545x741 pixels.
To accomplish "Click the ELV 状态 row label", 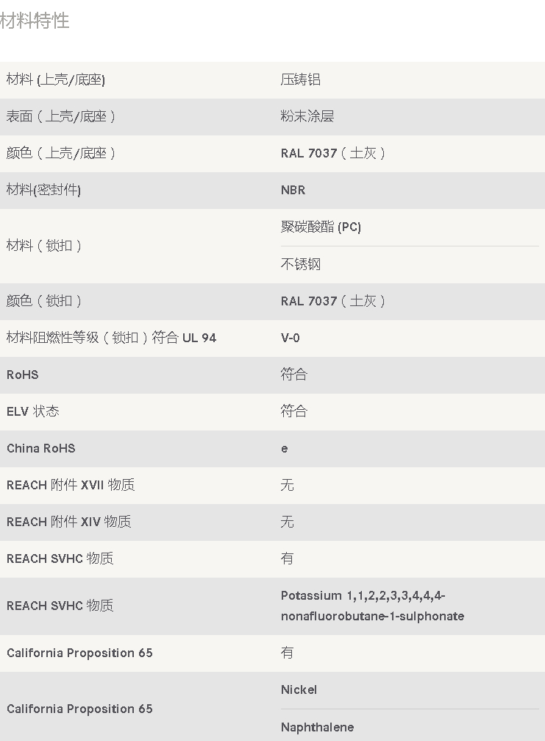I will (32, 411).
